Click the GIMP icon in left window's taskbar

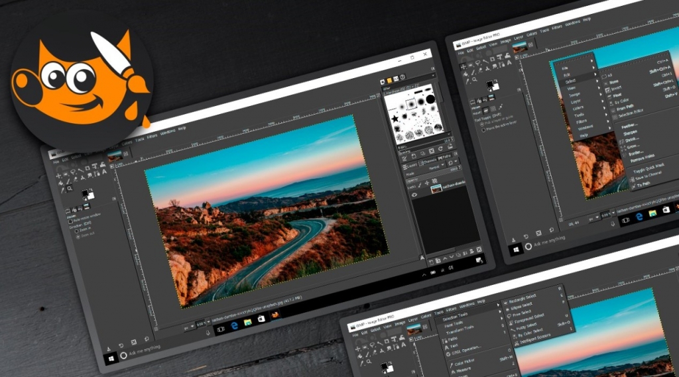(275, 315)
